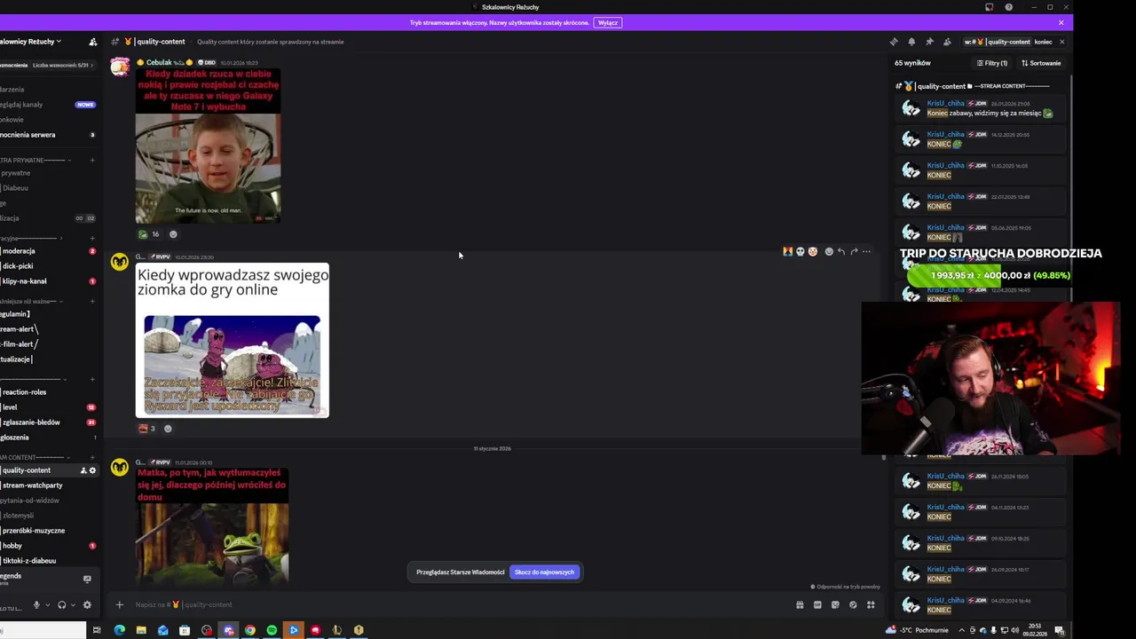Screen dimensions: 1136x639
Task: Dismiss the purple streamer mode banner
Action: [1061, 22]
